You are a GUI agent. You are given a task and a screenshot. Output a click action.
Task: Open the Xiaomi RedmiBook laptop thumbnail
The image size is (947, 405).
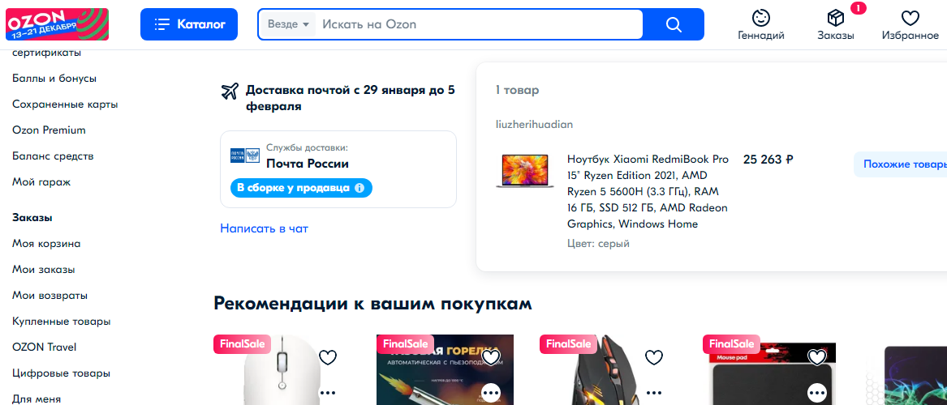pyautogui.click(x=525, y=171)
